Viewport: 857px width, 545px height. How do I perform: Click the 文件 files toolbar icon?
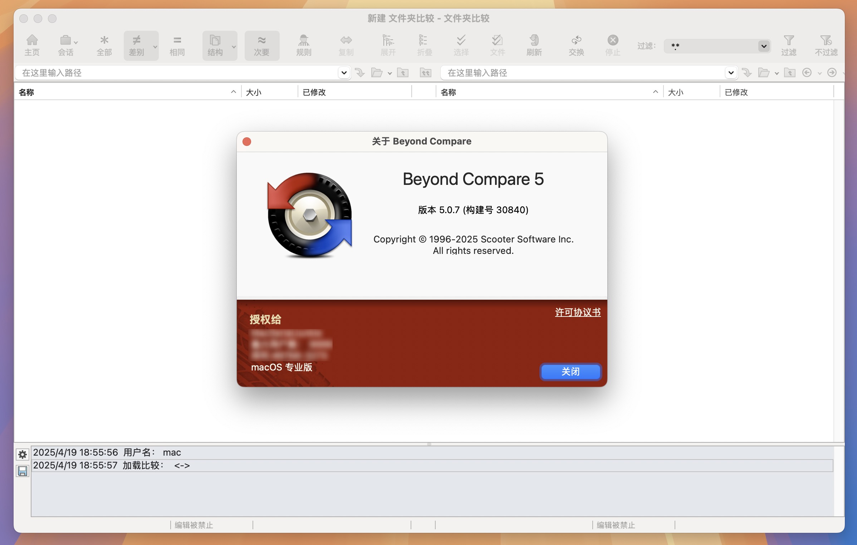click(x=498, y=45)
